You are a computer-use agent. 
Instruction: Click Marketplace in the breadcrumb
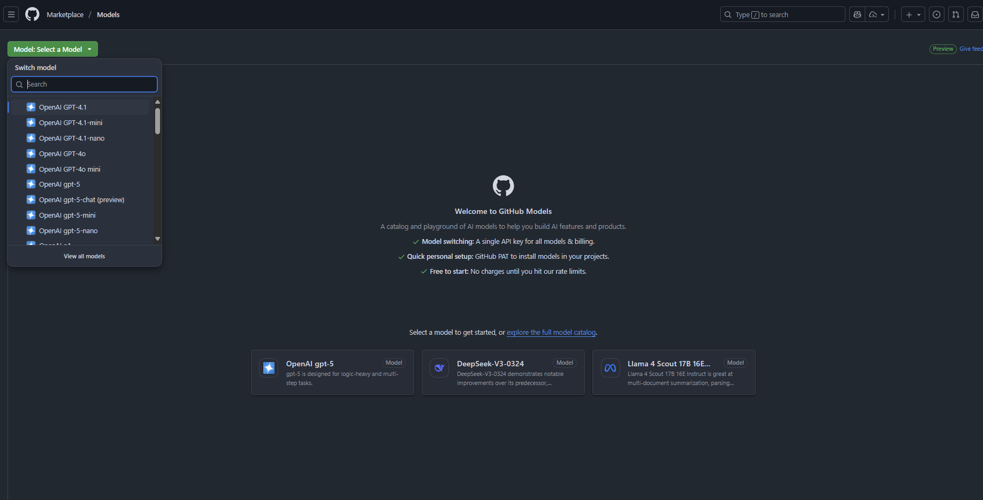tap(65, 14)
